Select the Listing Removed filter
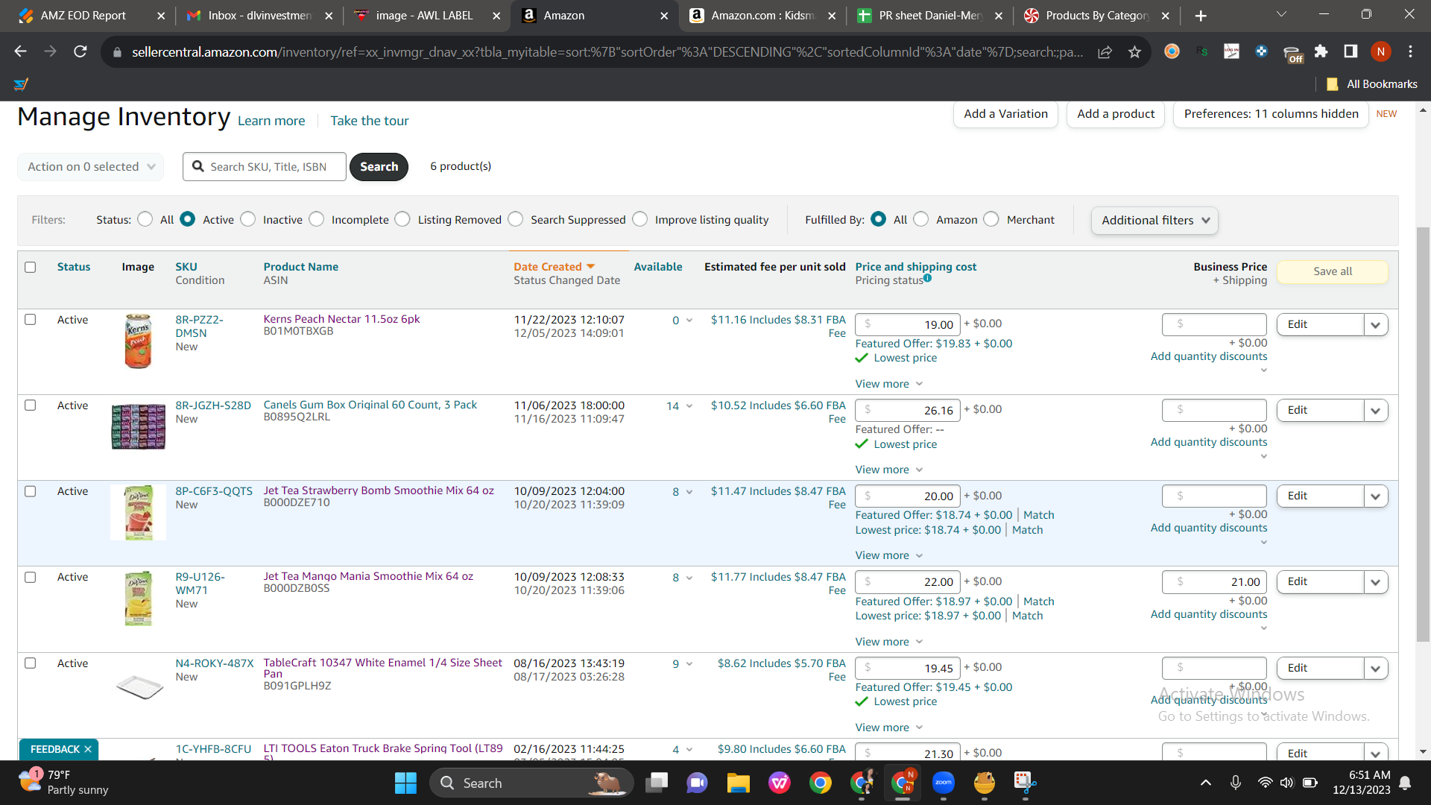 tap(402, 219)
